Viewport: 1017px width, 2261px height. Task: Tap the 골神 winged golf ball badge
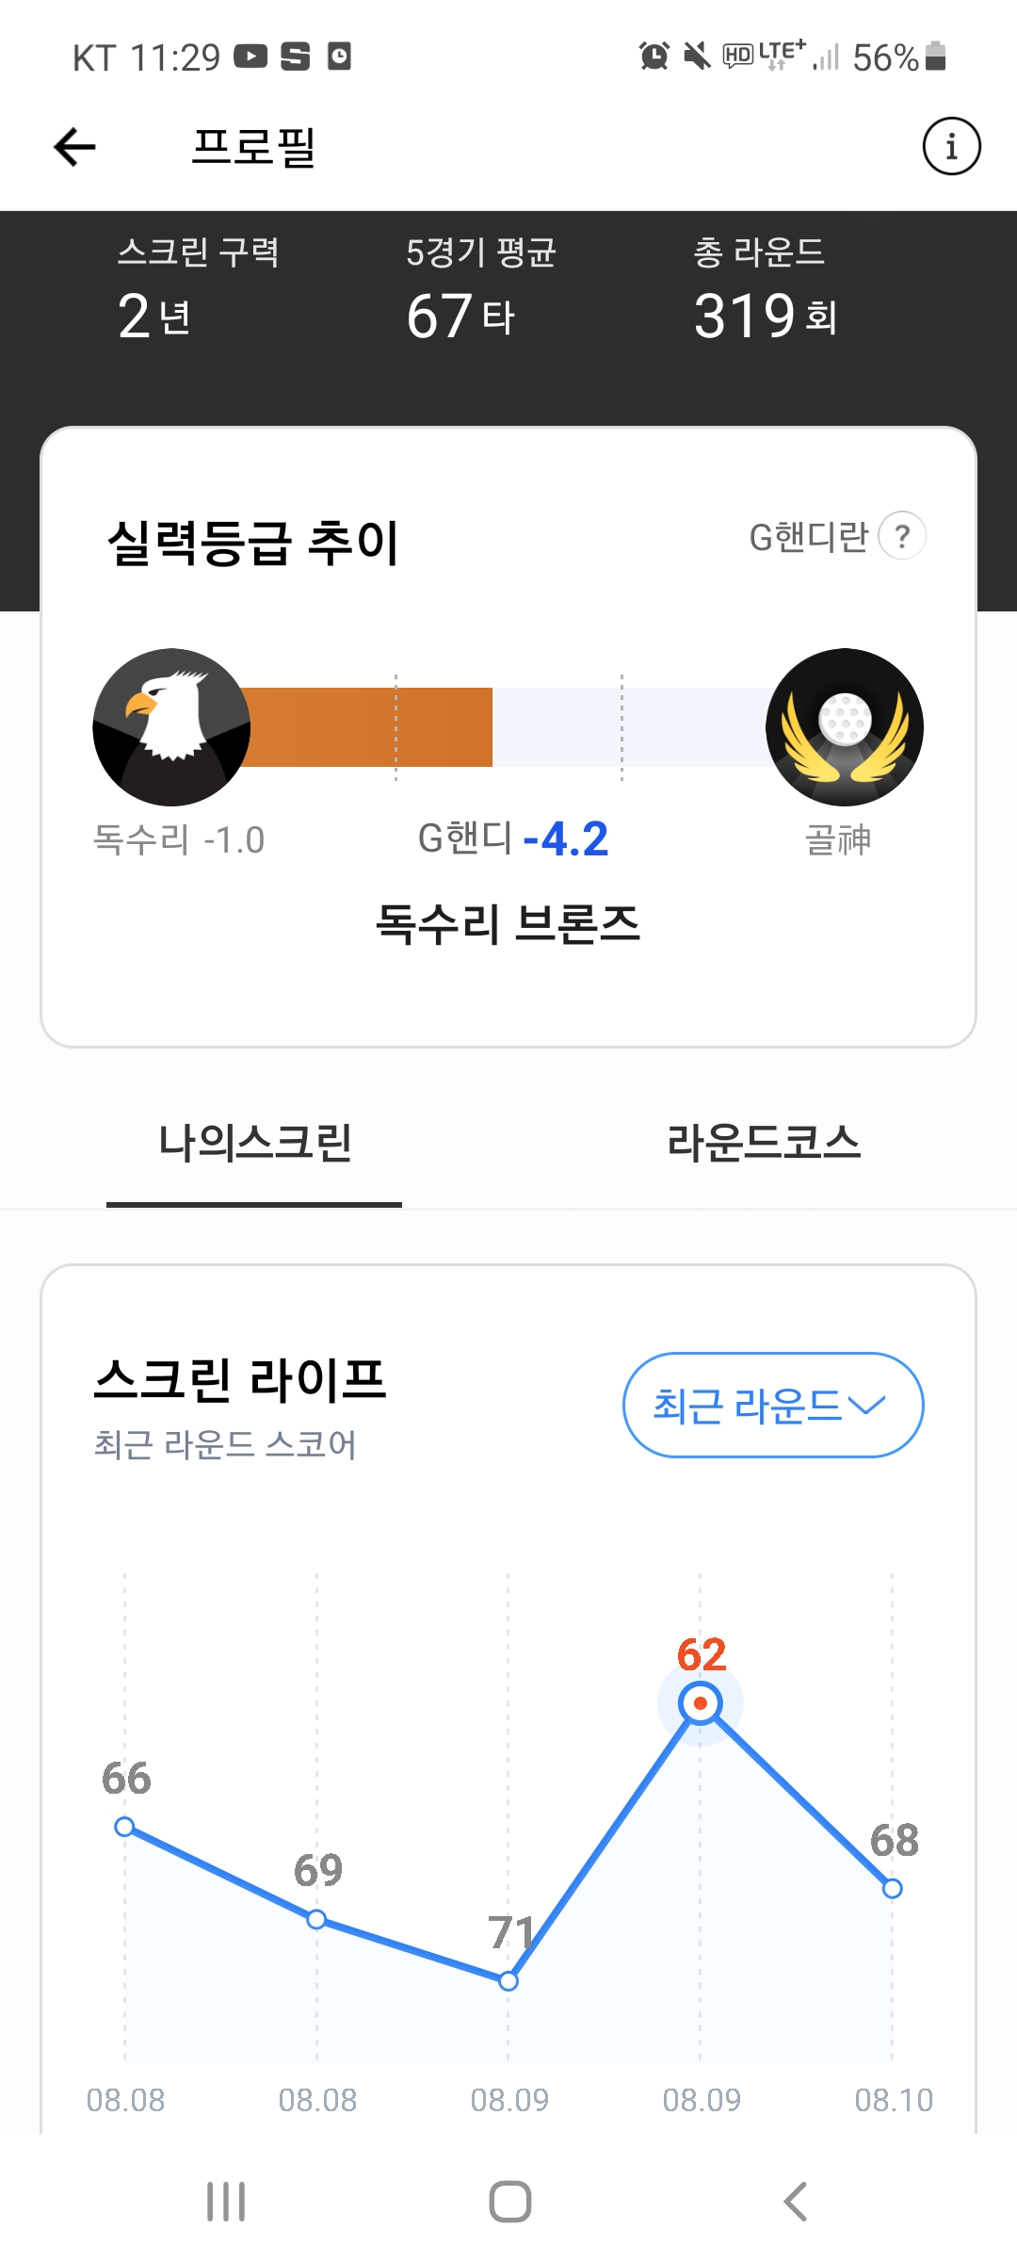[x=845, y=727]
